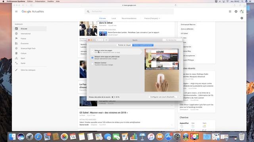254x142 pixels.
Task: Open Science/High-Tech section in sidebar
Action: coord(28,49)
